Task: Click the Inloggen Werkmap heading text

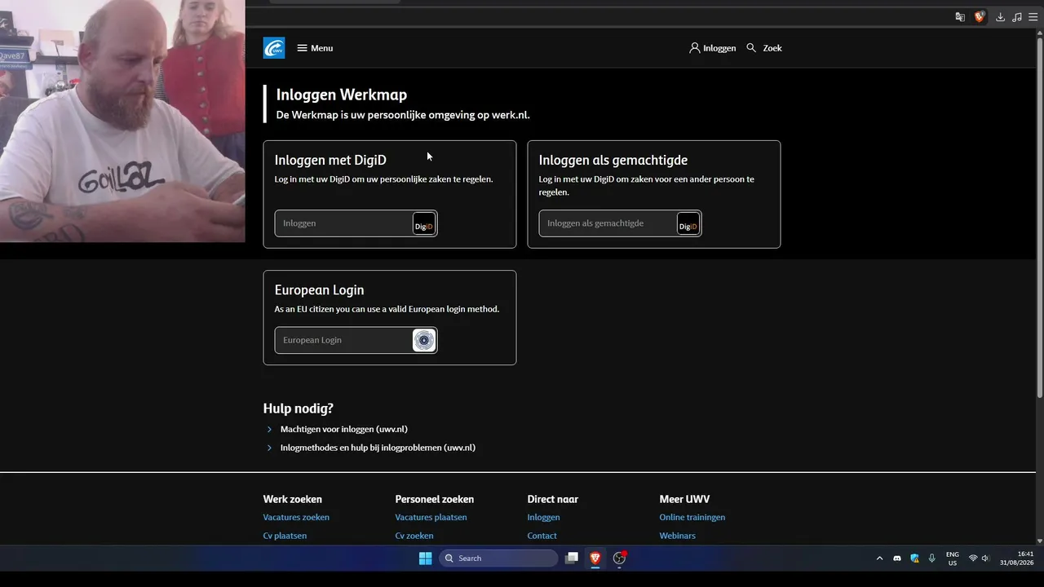Action: click(x=342, y=95)
